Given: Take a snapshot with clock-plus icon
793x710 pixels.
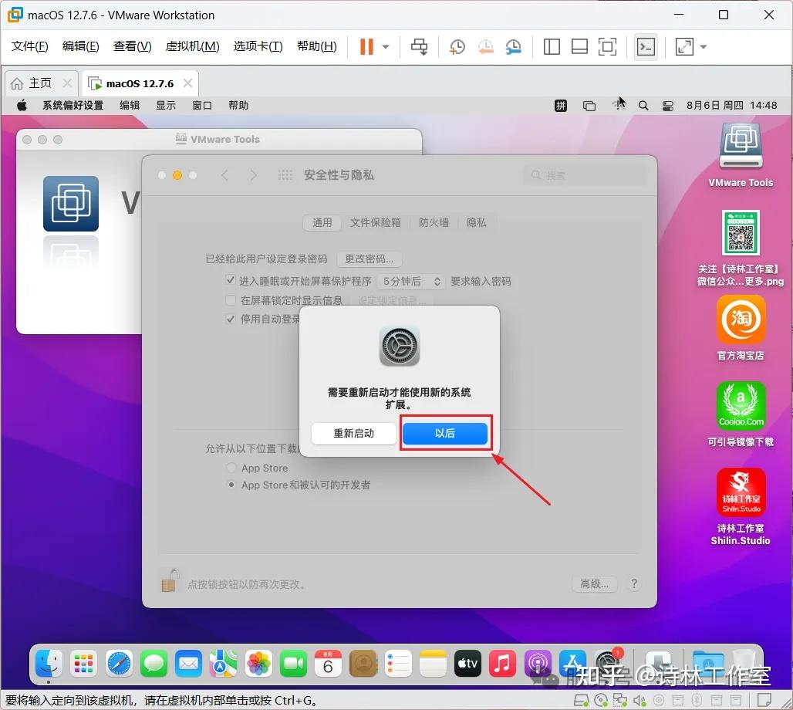Looking at the screenshot, I should click(x=457, y=46).
